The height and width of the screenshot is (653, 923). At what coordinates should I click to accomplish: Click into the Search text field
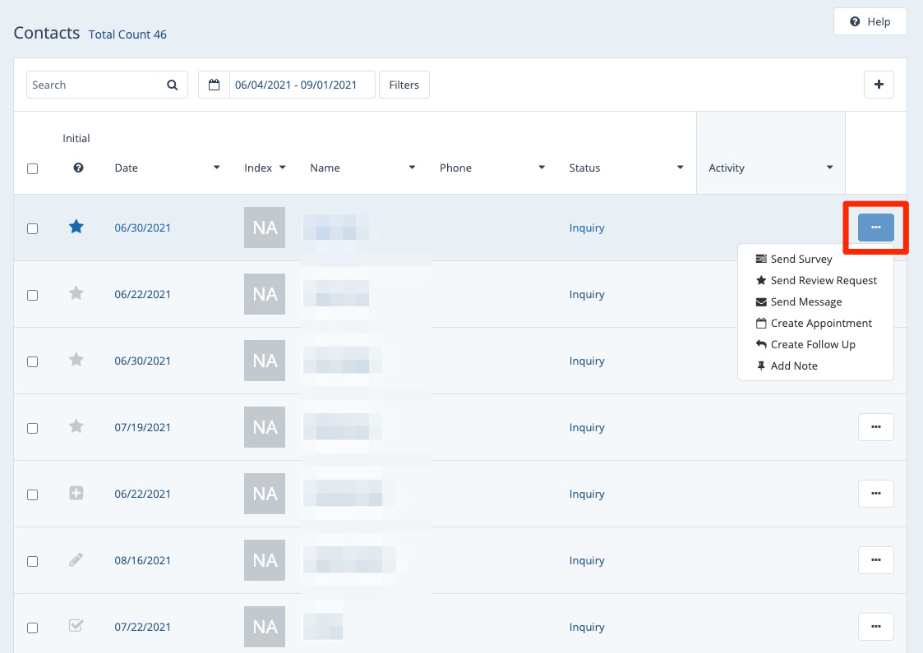coord(93,85)
